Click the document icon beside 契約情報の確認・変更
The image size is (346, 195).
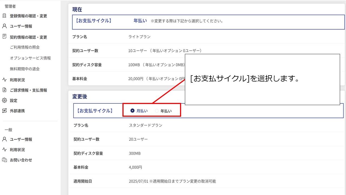(x=4, y=37)
